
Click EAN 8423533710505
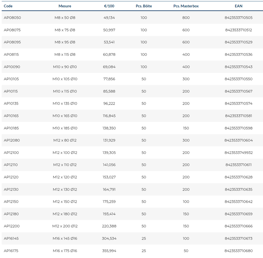coord(239,18)
